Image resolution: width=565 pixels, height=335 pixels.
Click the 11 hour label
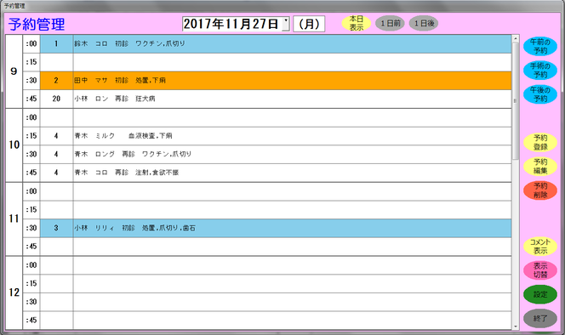pyautogui.click(x=14, y=219)
